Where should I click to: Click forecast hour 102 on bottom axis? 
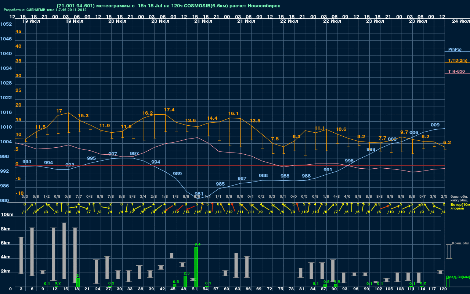coord(378,289)
